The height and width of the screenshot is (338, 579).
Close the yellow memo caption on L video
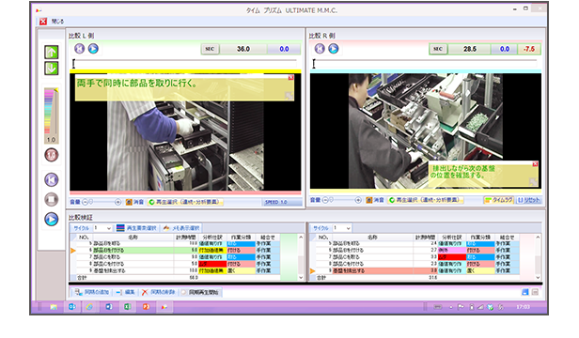(x=291, y=78)
